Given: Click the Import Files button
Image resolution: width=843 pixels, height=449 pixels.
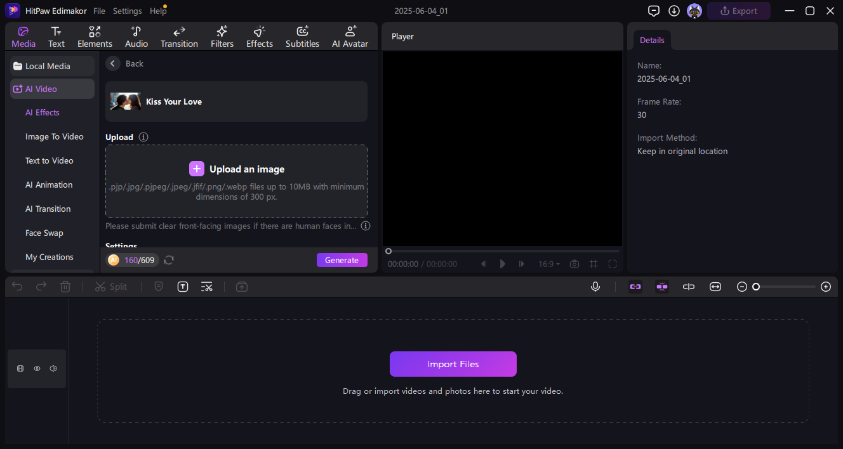Looking at the screenshot, I should pos(453,364).
